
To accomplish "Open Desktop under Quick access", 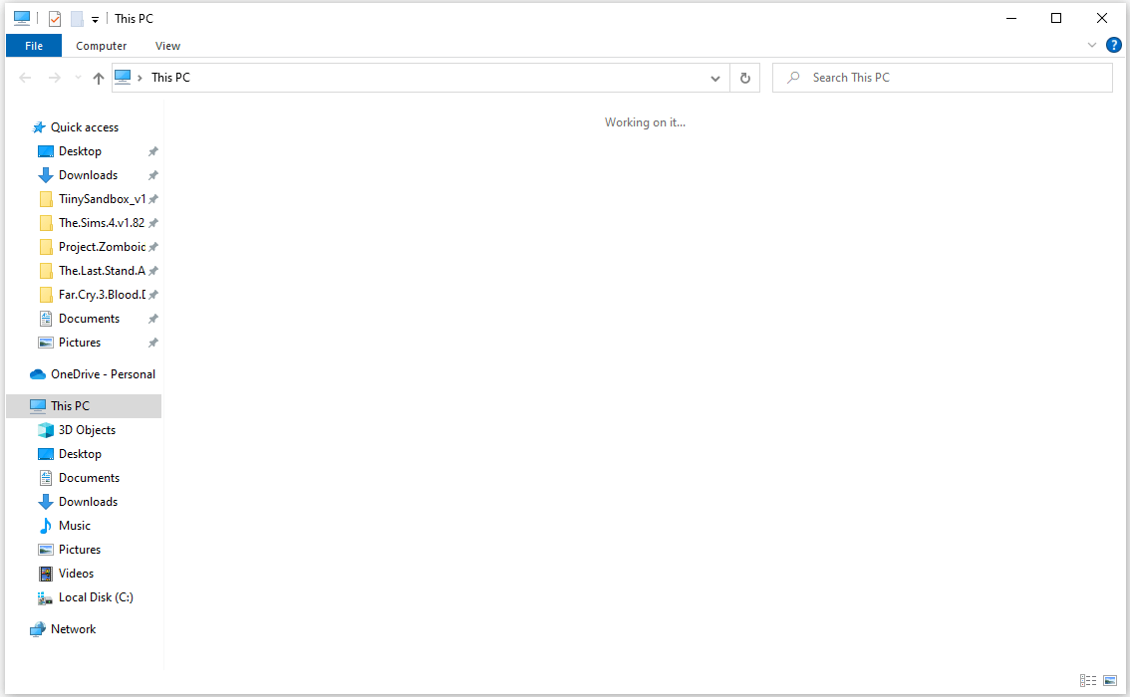I will 80,151.
